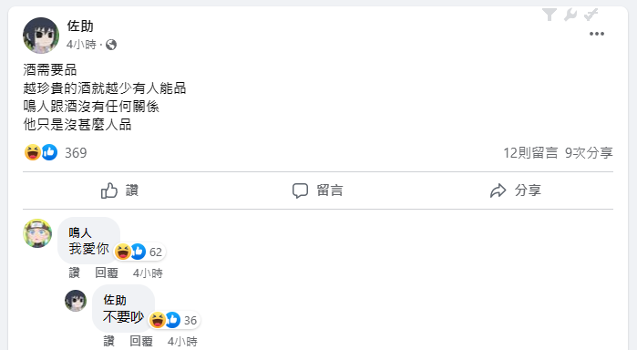The width and height of the screenshot is (637, 350).
Task: Toggle 讚 under the 不要吵 reply
Action: tap(108, 341)
